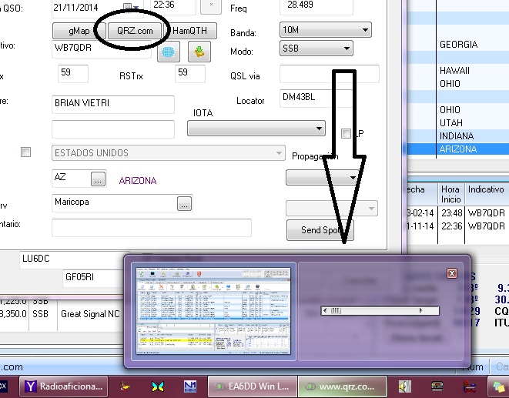
Task: Click the globe icon next to callsign field
Action: tap(169, 53)
